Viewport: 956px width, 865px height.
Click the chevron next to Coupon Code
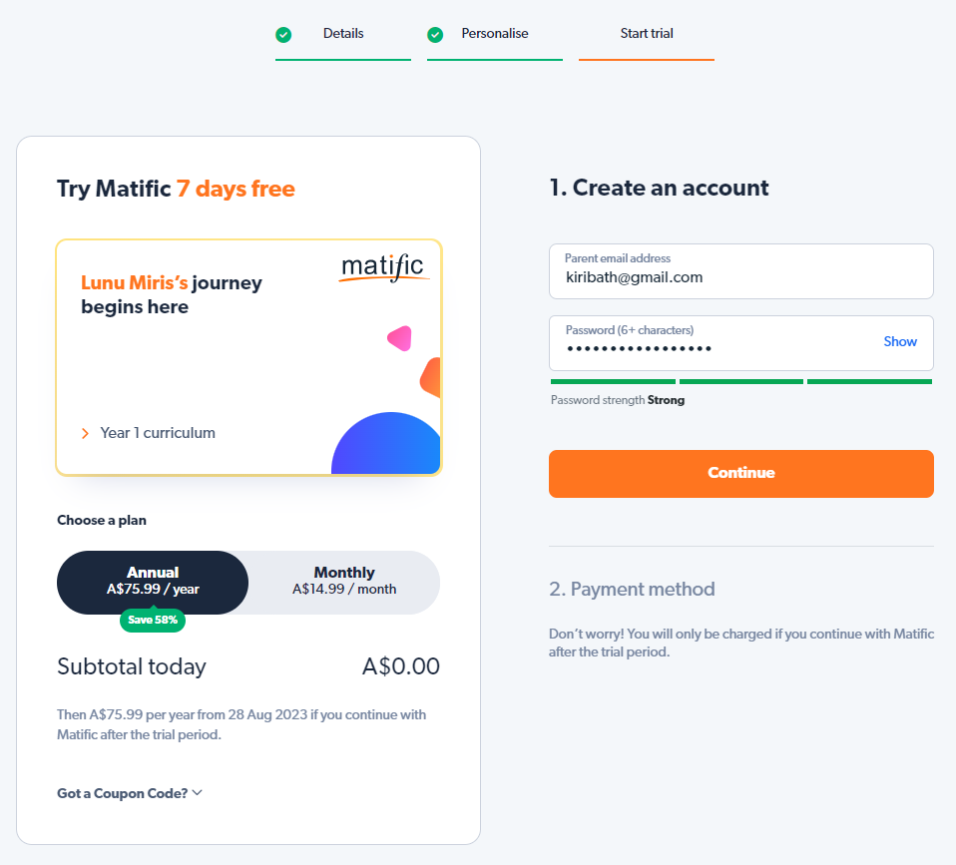pyautogui.click(x=197, y=792)
